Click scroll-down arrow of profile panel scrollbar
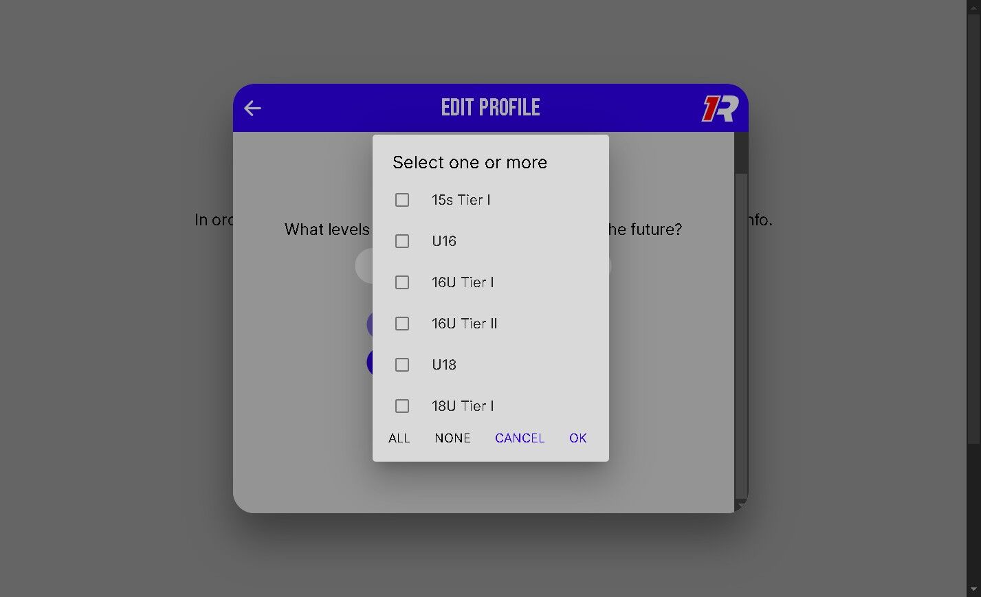The image size is (981, 597). (741, 506)
